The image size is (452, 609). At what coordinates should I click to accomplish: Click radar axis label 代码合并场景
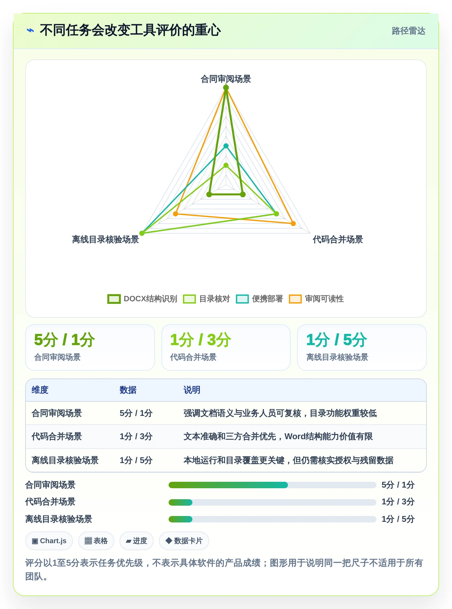click(338, 240)
